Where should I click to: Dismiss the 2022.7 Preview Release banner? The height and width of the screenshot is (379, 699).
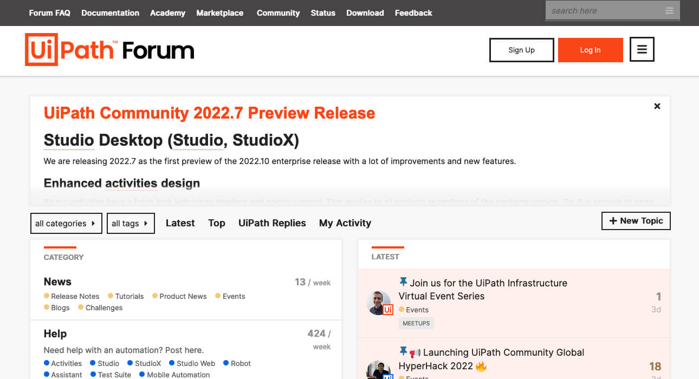click(x=657, y=106)
